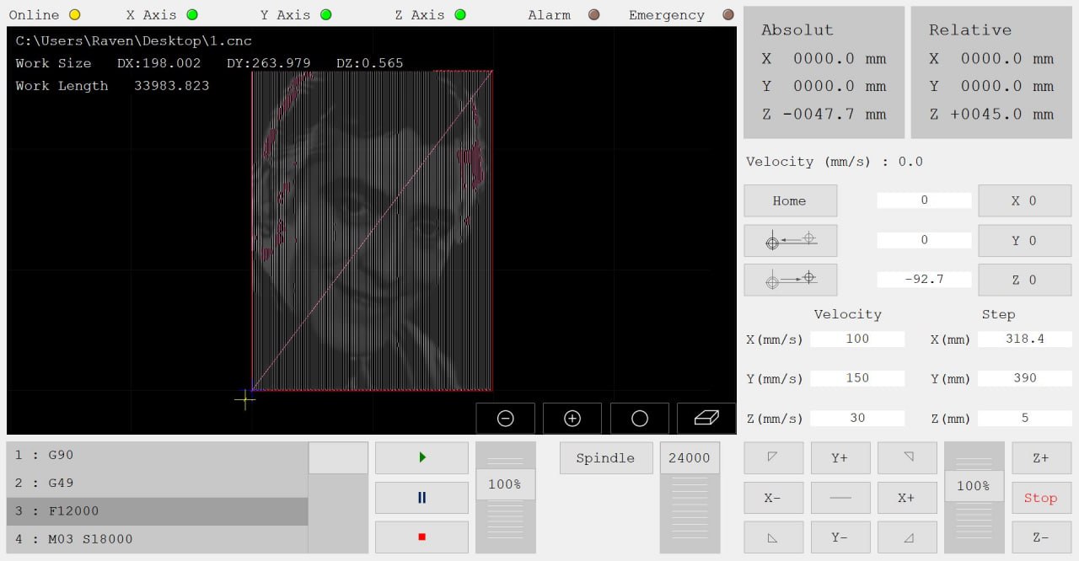Jog diagonally with the lower-right triangle icon
The image size is (1079, 561).
[907, 537]
